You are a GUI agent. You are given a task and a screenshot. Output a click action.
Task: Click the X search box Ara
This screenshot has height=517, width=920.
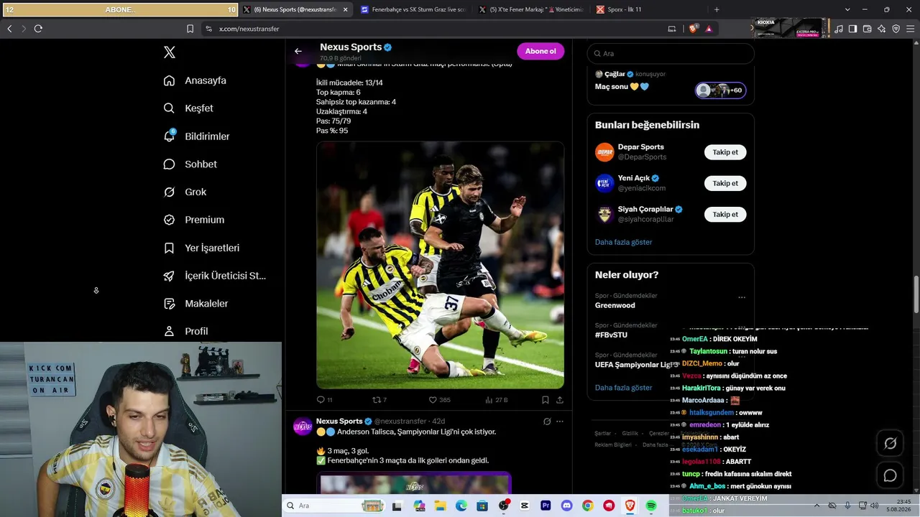[671, 53]
